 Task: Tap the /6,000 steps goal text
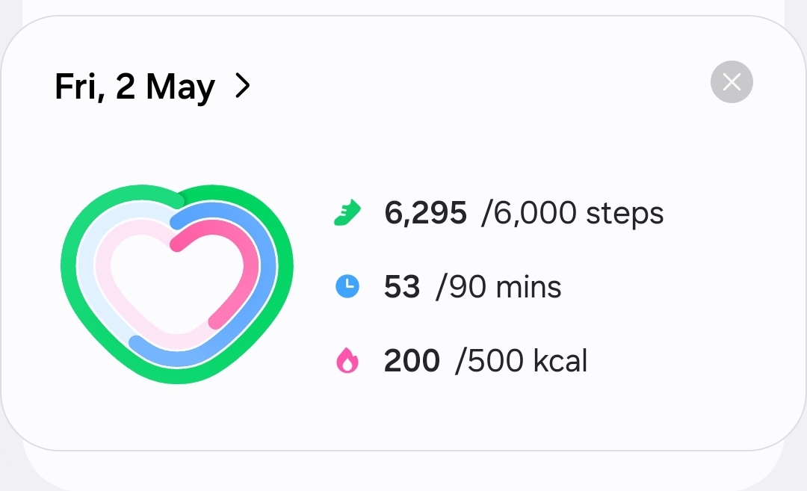[572, 212]
